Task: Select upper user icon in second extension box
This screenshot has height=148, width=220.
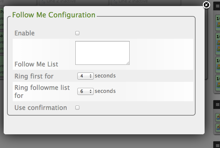Action: [218, 43]
